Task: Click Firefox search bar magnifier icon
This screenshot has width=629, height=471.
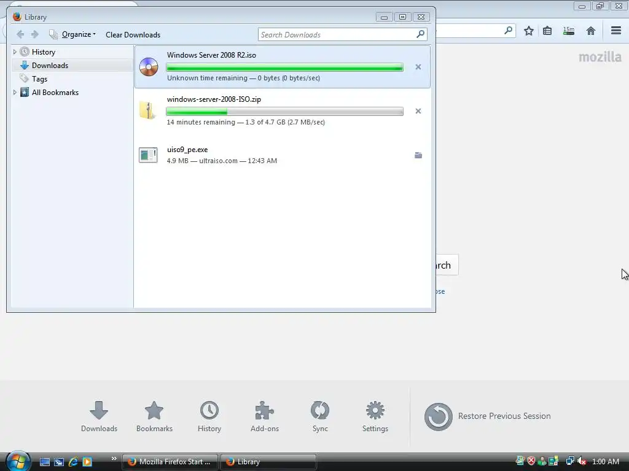Action: click(508, 30)
